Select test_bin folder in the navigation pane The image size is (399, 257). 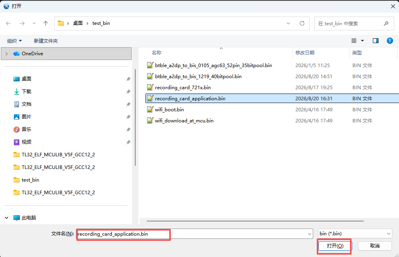point(30,180)
